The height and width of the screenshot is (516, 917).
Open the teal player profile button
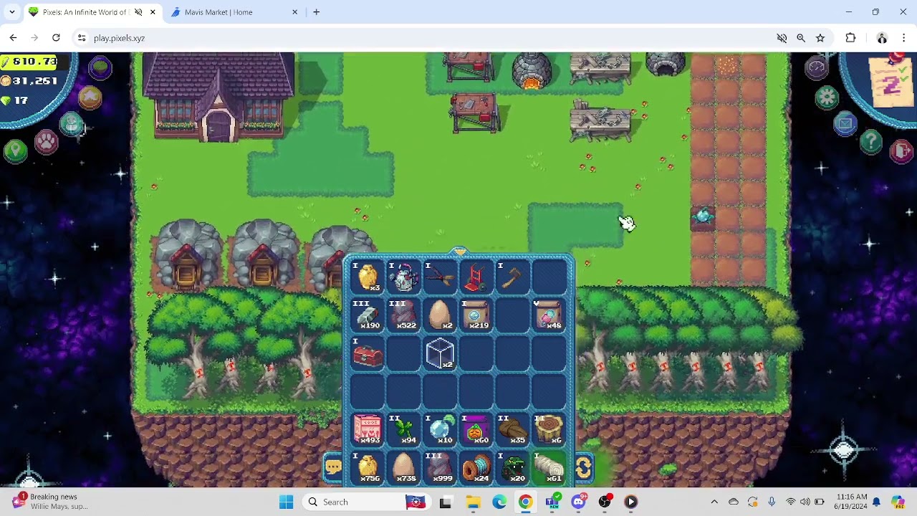pyautogui.click(x=71, y=125)
